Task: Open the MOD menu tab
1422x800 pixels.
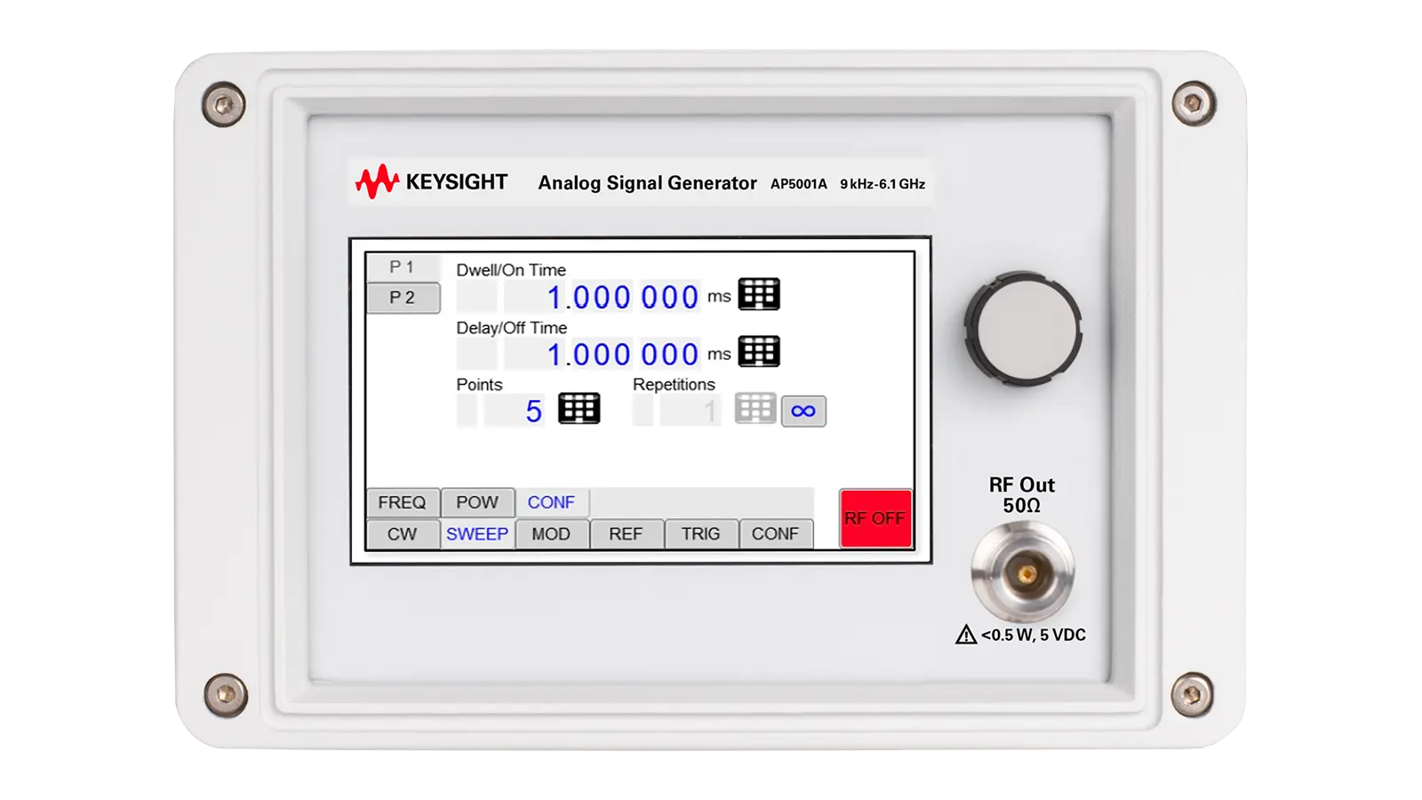Action: [551, 534]
